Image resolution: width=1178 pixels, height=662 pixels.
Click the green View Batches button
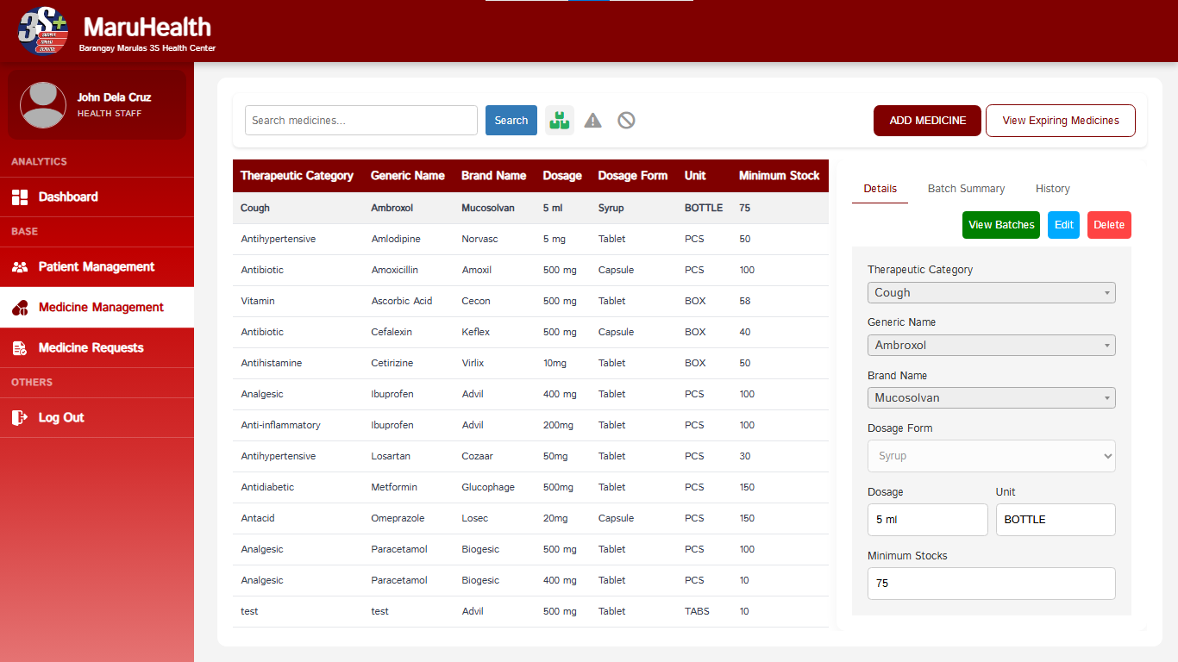1001,225
